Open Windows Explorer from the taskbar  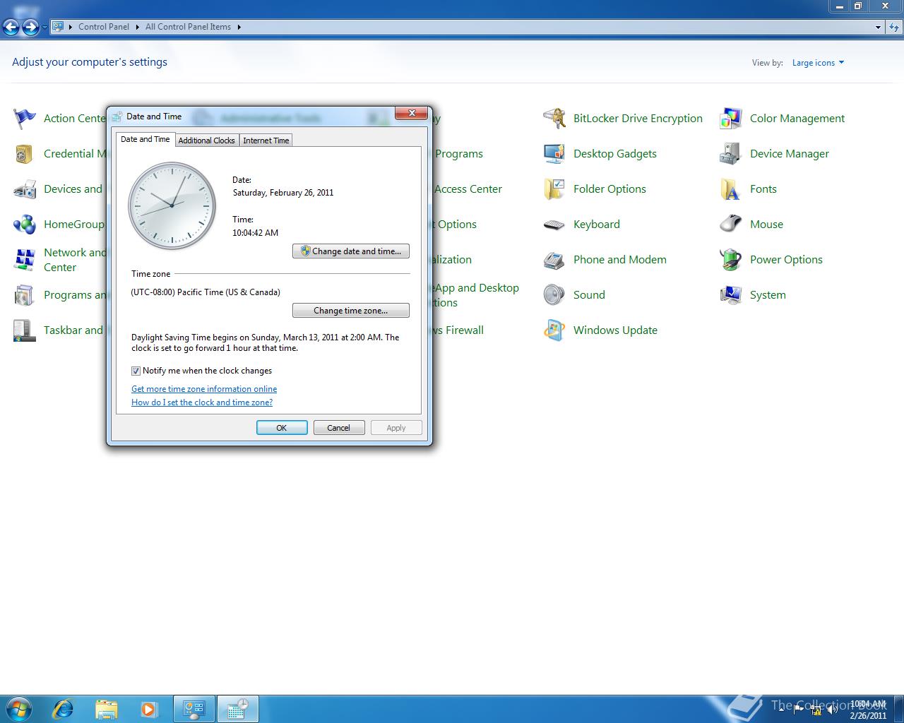tap(107, 708)
